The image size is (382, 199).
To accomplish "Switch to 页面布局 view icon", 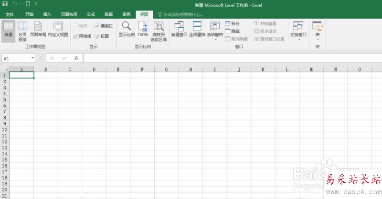I will [x=38, y=29].
